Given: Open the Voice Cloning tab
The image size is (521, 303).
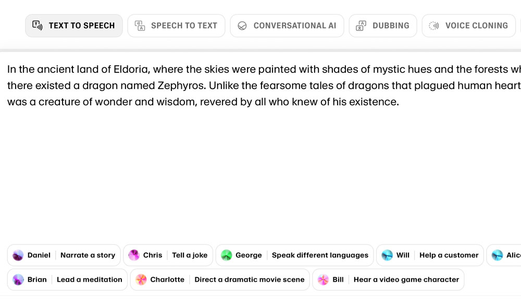Looking at the screenshot, I should pyautogui.click(x=468, y=26).
